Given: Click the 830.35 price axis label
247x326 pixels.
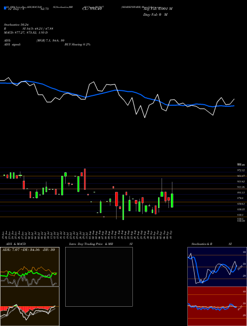Looking at the screenshot, I should [x=241, y=209].
